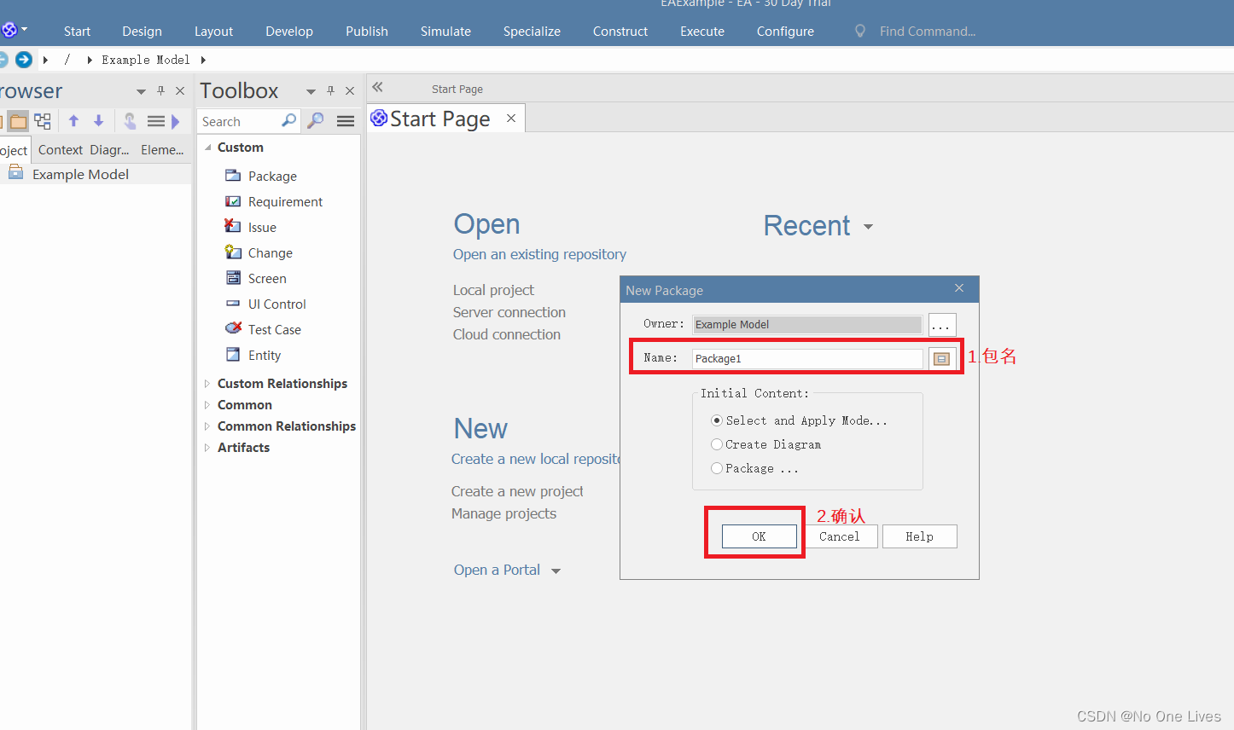Click the icon button beside the Name field
This screenshot has width=1234, height=730.
(941, 359)
